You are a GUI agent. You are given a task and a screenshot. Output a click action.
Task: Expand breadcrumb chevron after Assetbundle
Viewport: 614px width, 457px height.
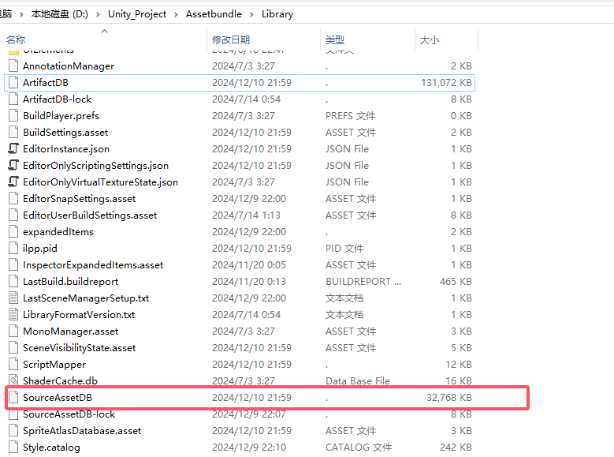pyautogui.click(x=251, y=14)
